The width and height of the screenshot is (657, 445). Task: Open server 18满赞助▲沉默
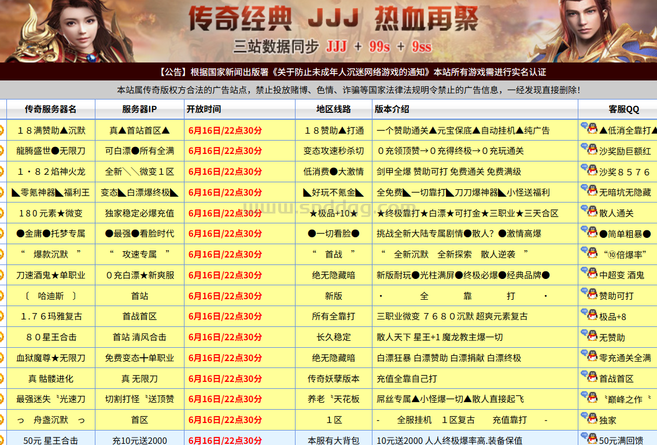(x=51, y=130)
